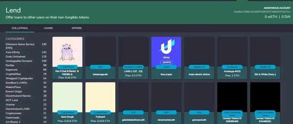Select Wrapped Cryptopunks category

click(x=26, y=78)
